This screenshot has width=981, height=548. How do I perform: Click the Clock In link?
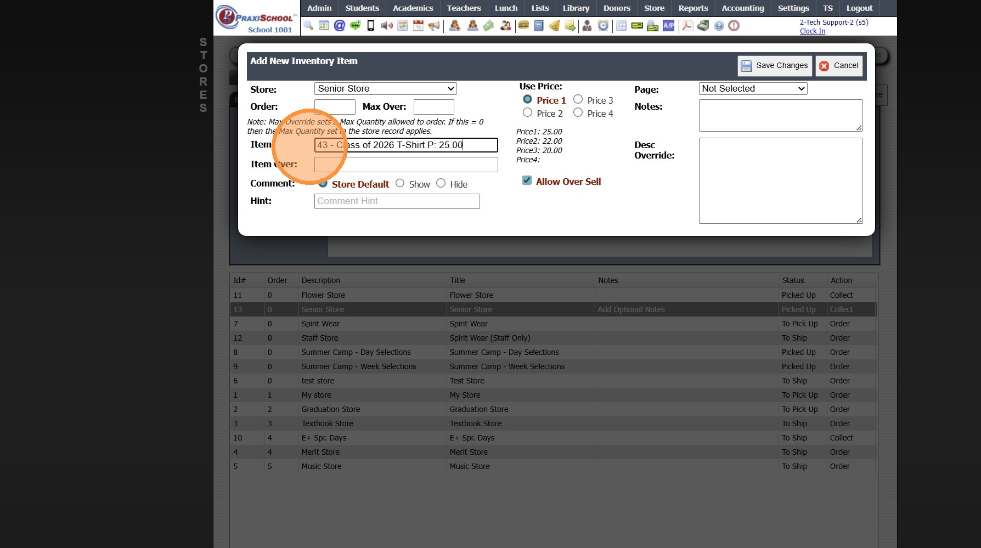(x=813, y=31)
